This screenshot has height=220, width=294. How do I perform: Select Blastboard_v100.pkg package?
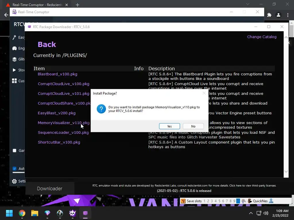tap(57, 74)
